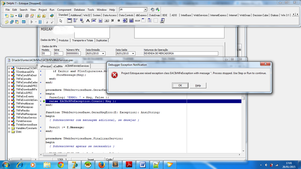
Task: Expand the Variables/Constants folder node
Action: pyautogui.click(x=9, y=128)
